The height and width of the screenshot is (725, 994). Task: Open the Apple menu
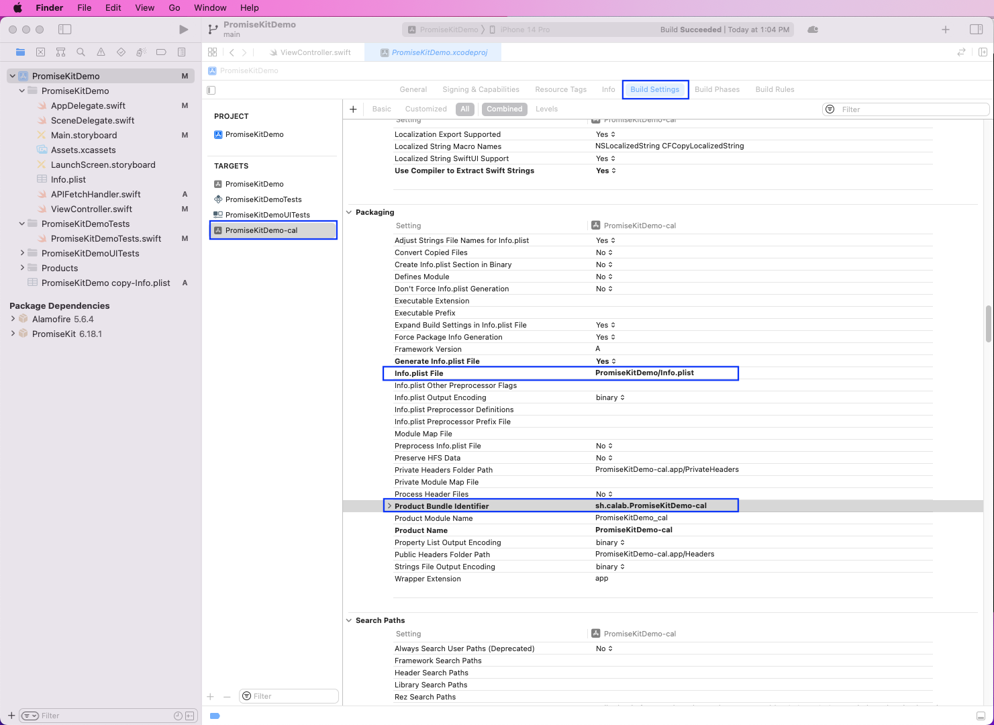[x=17, y=8]
